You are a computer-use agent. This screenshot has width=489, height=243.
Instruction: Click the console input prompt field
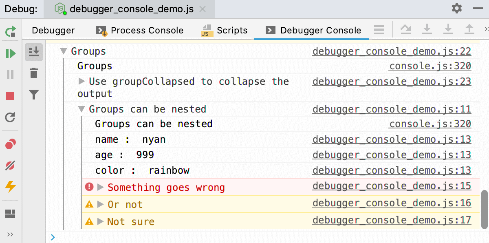click(163, 237)
